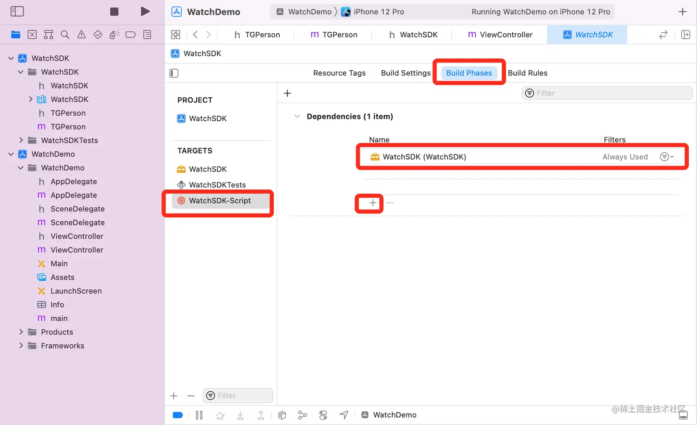Select the Build Phases tab
697x425 pixels.
point(469,73)
